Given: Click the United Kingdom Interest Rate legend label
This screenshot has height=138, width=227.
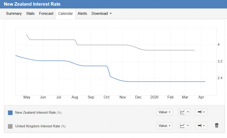Looking at the screenshot, I should point(38,126).
